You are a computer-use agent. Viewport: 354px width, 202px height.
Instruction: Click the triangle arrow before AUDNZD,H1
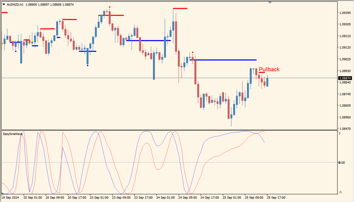4,4
